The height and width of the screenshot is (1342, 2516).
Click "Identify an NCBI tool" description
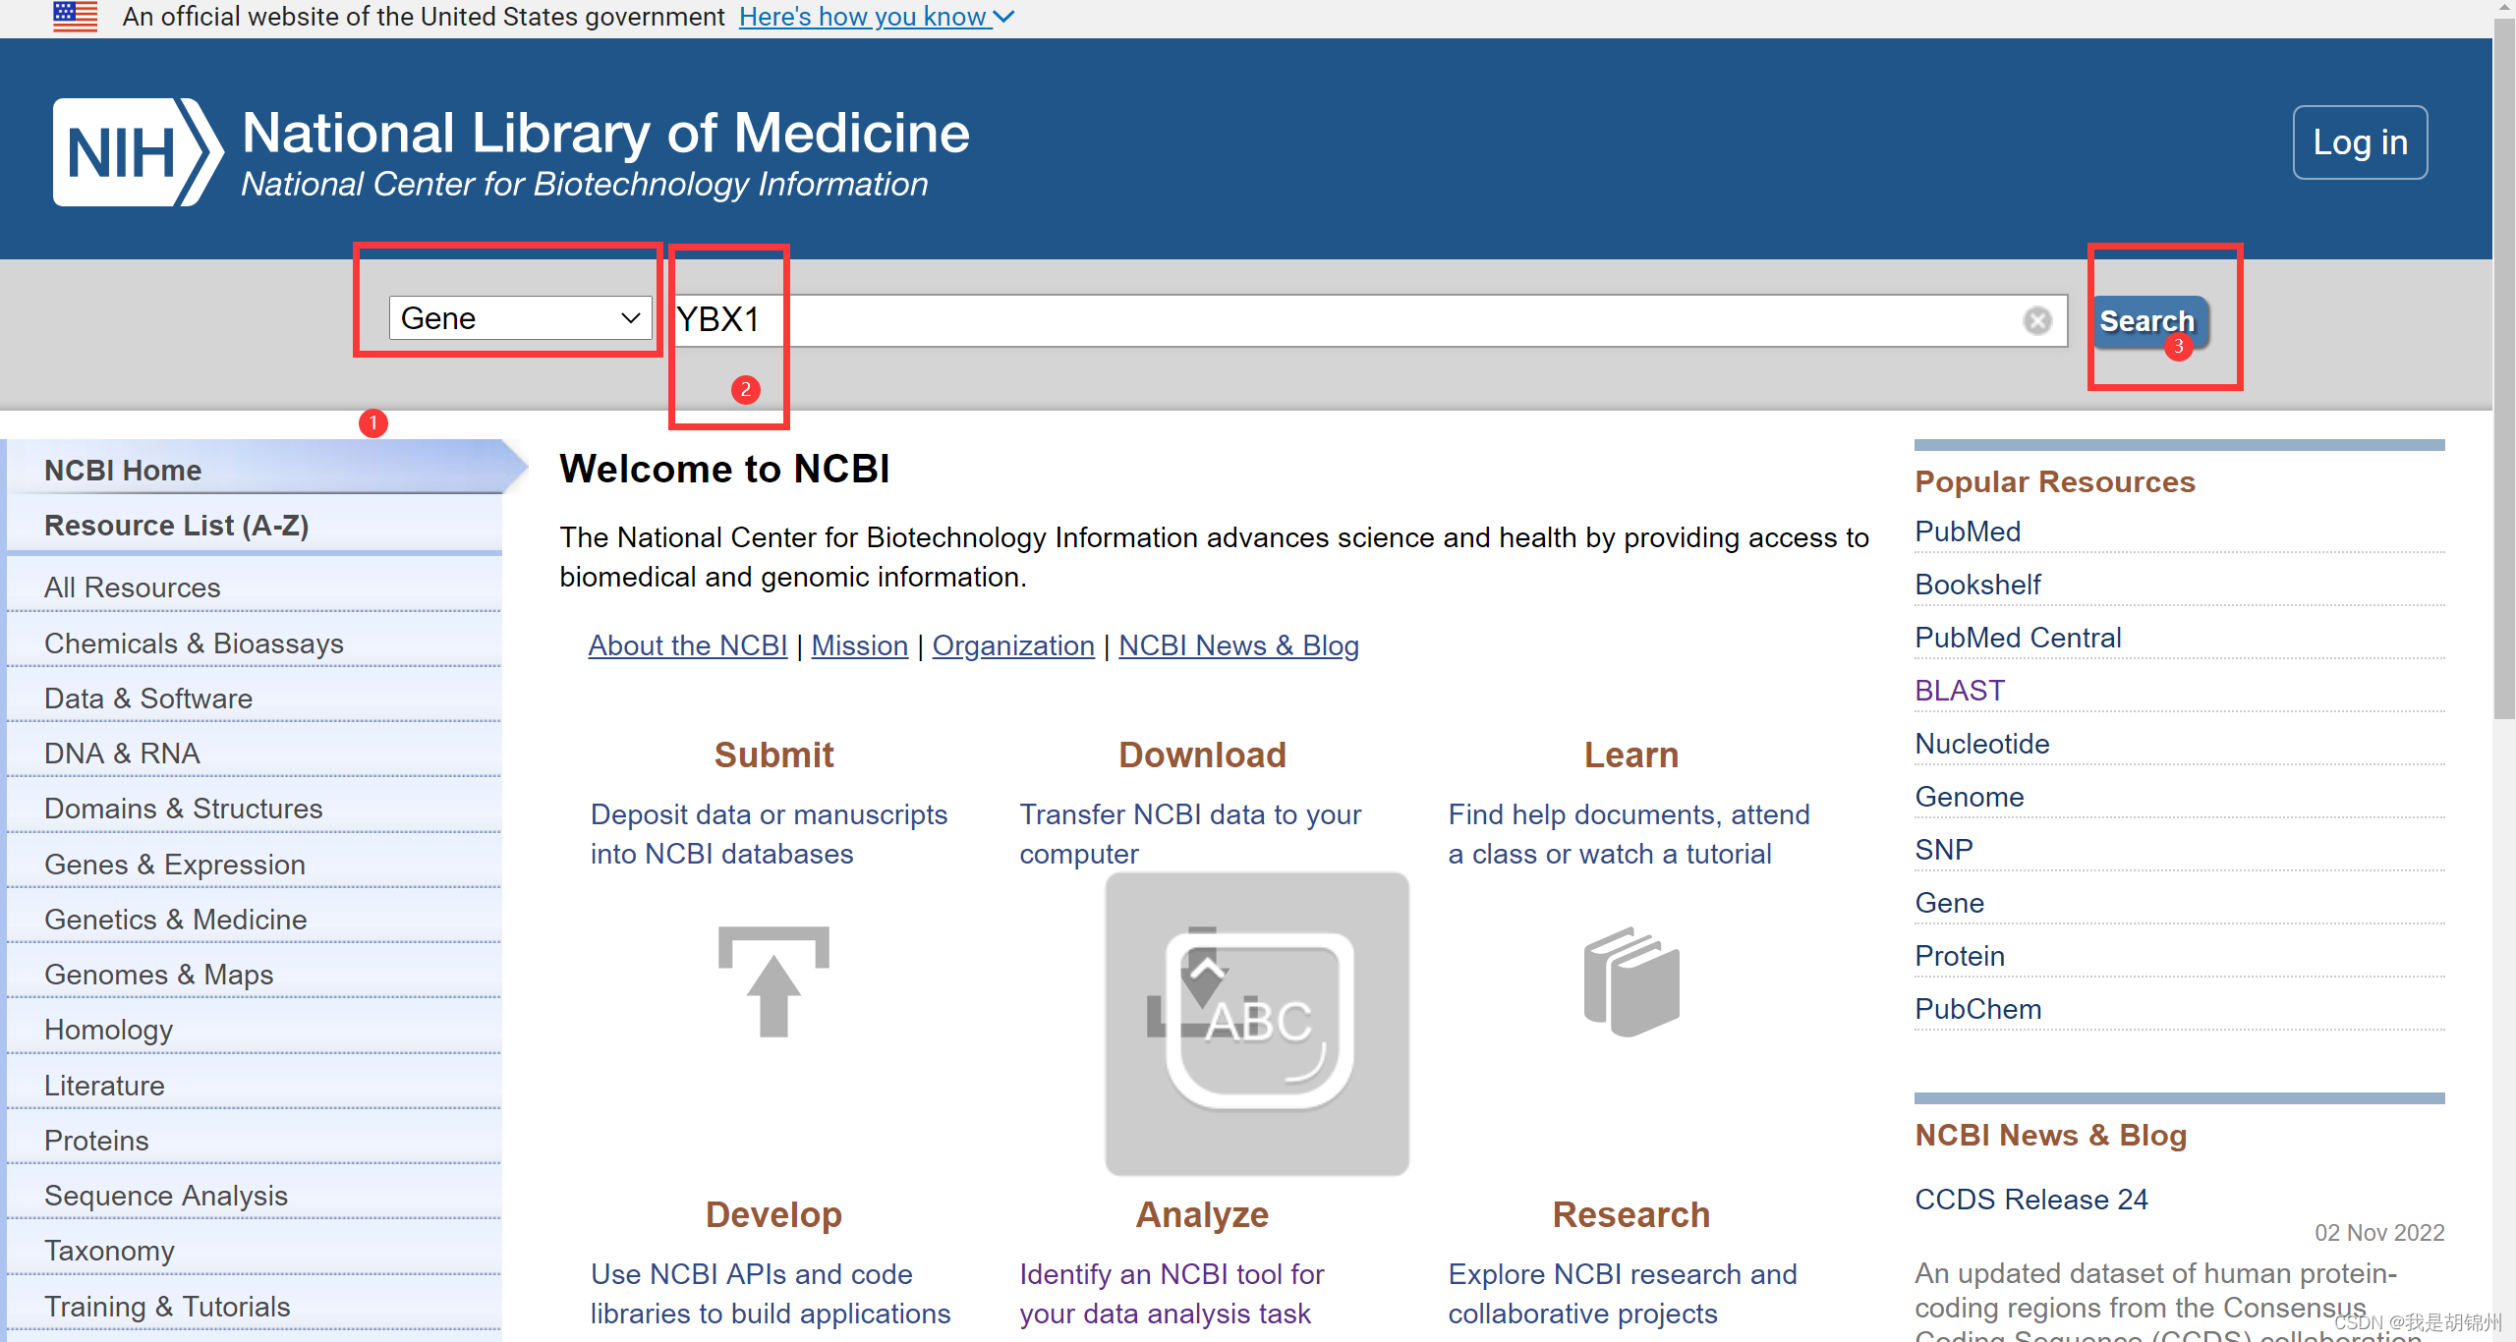click(1172, 1294)
